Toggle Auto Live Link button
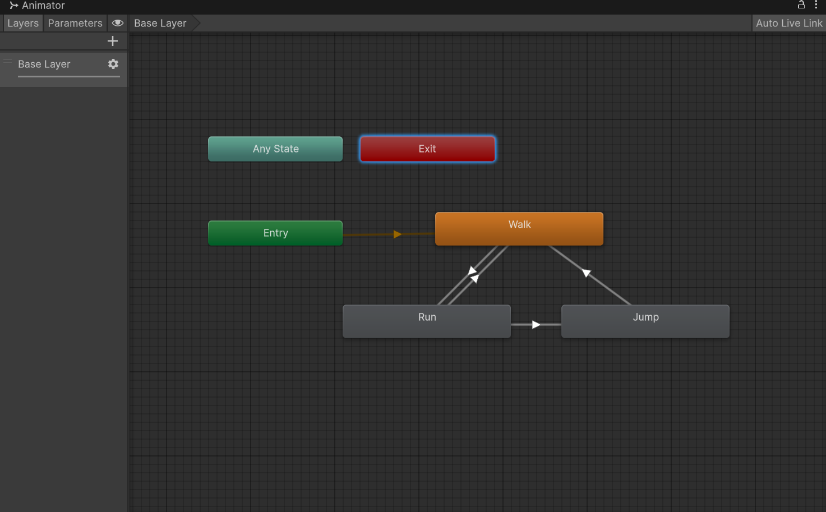This screenshot has width=826, height=512. (789, 23)
